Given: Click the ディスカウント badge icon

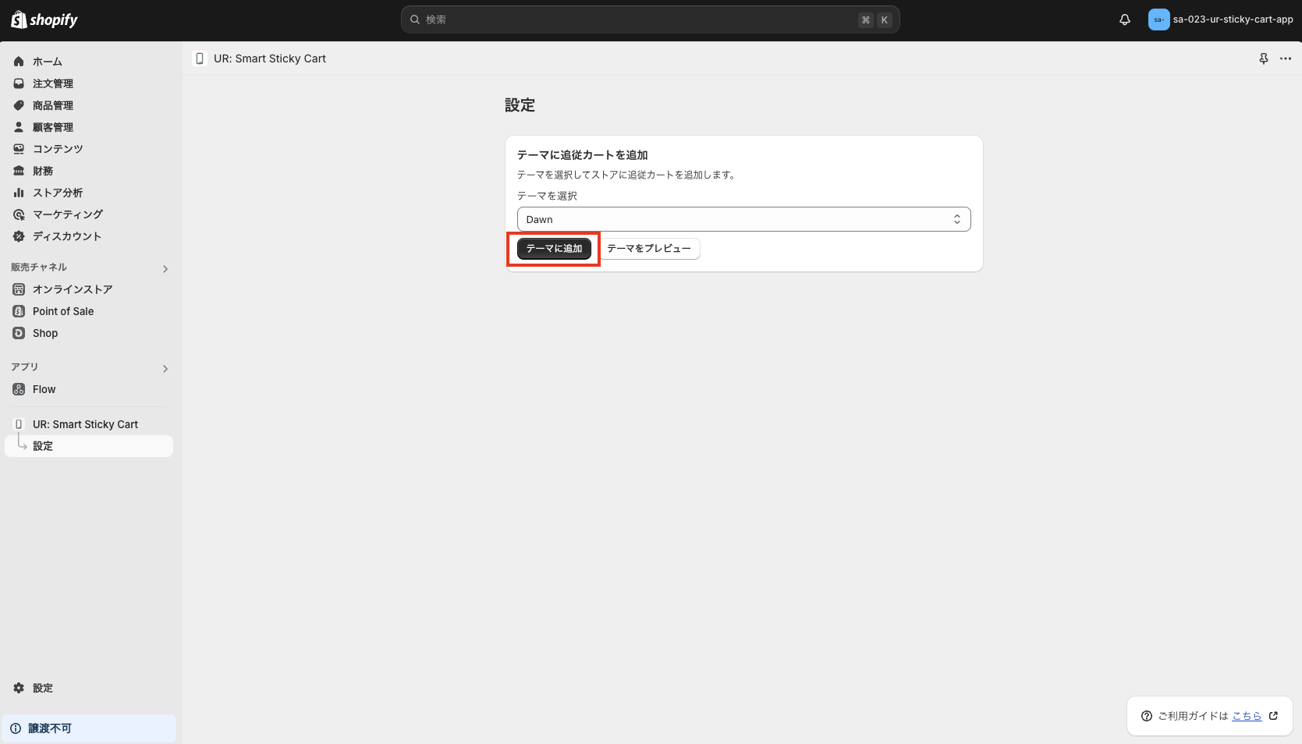Looking at the screenshot, I should 19,236.
